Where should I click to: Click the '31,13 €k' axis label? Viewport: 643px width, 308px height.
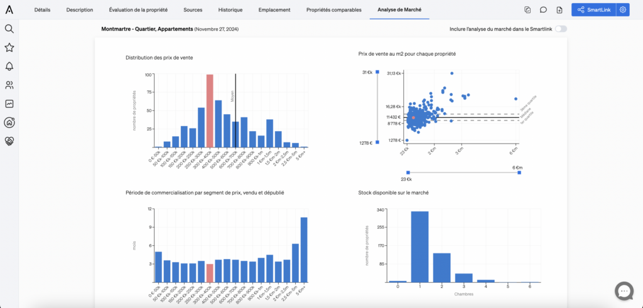394,73
